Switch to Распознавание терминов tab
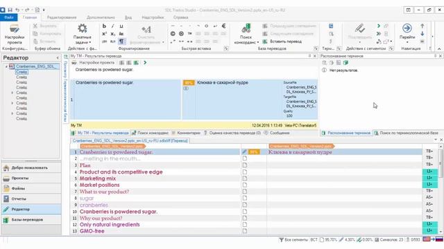This screenshot has width=444, height=249. 346,133
